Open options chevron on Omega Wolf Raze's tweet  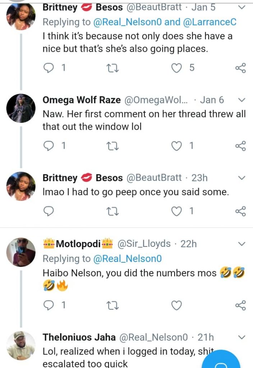[x=242, y=100]
